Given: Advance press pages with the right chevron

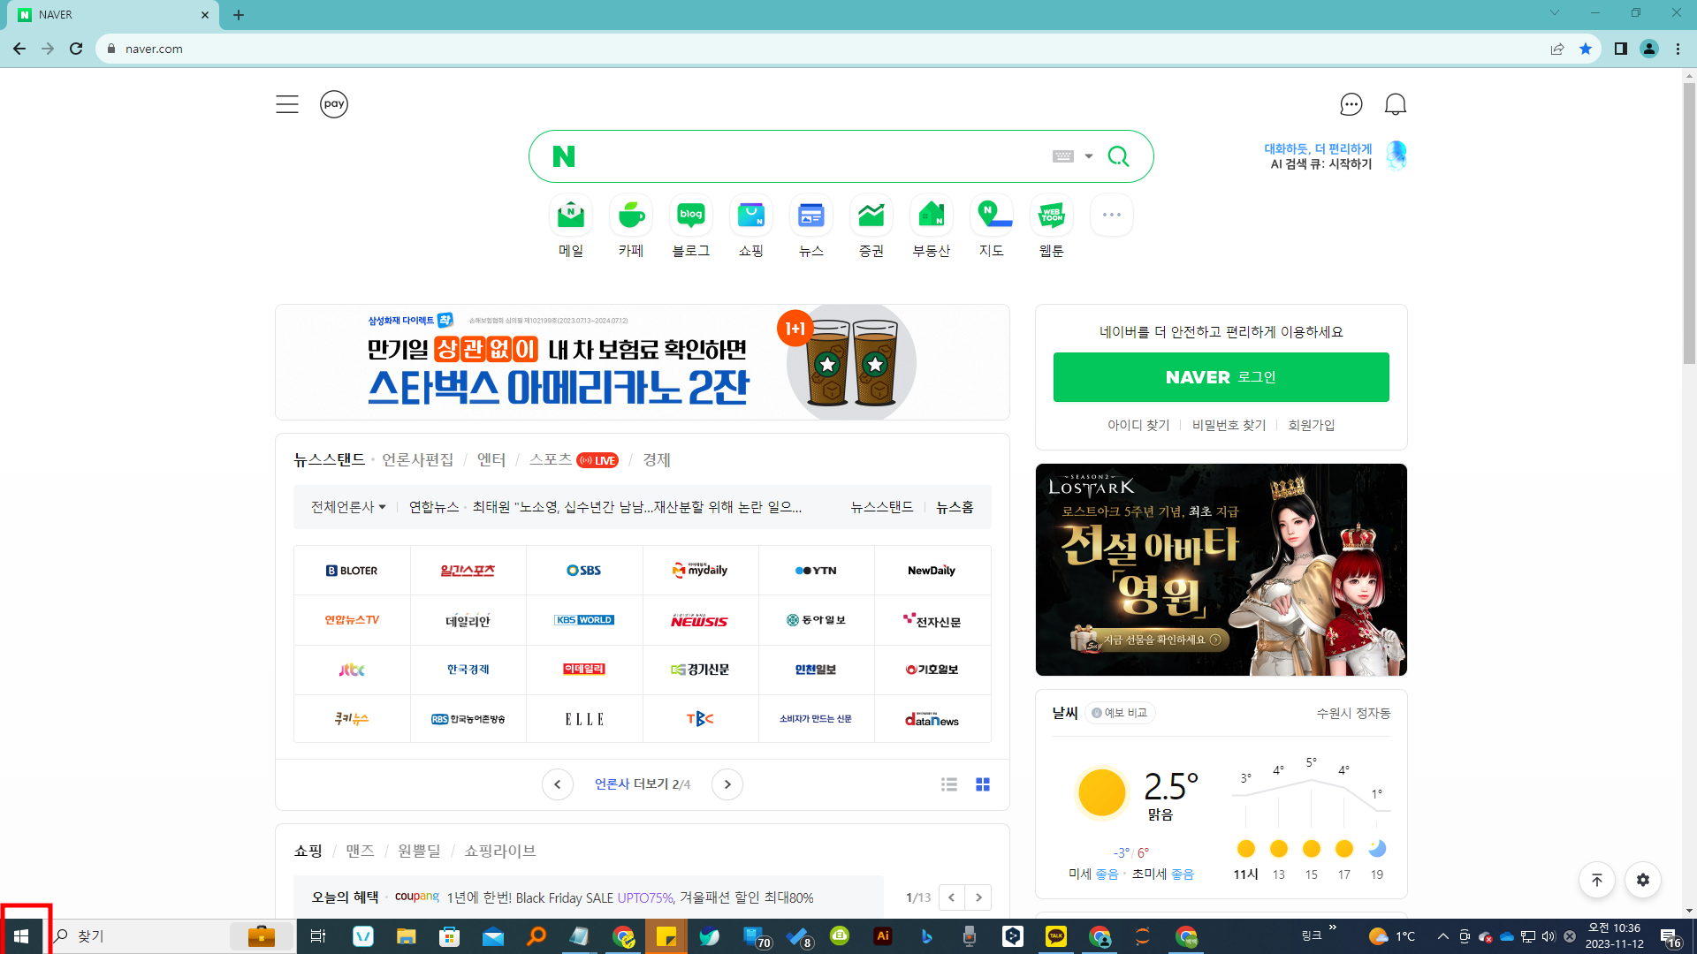Looking at the screenshot, I should pos(727,784).
